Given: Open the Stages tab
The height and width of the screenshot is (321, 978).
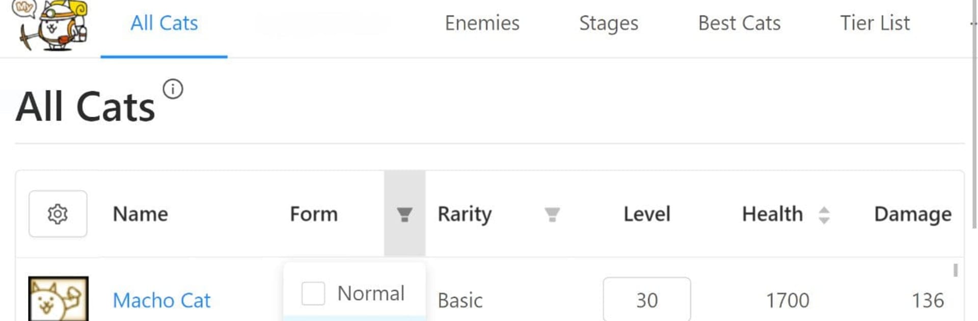Looking at the screenshot, I should (609, 23).
